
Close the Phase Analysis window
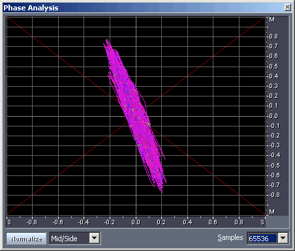click(287, 7)
